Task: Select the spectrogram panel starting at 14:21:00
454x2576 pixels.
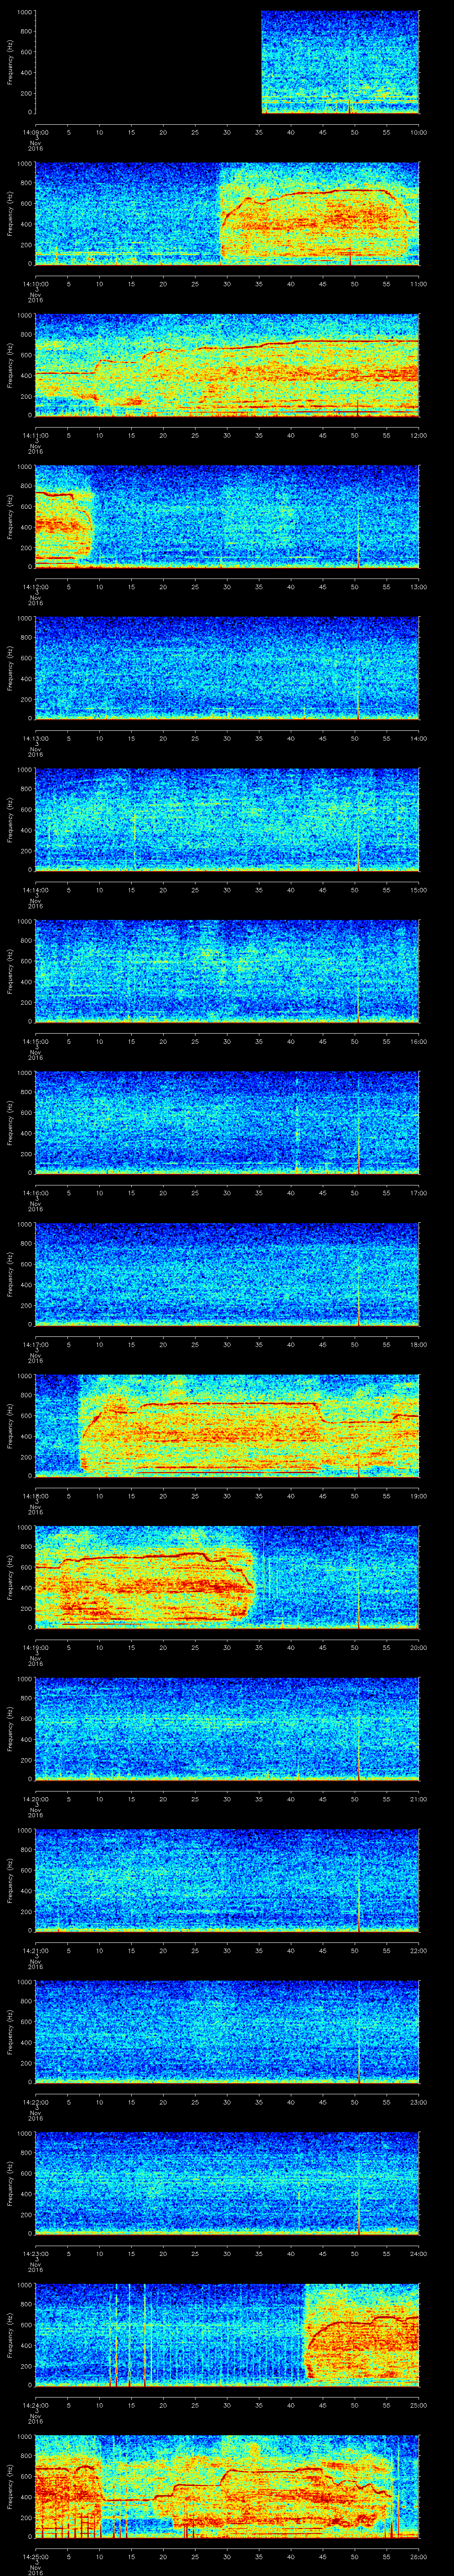Action: [227, 1880]
